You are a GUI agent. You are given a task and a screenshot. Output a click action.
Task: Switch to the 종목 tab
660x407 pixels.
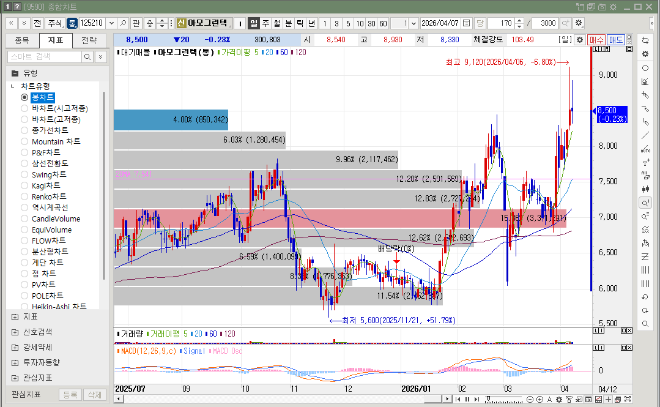click(x=22, y=40)
